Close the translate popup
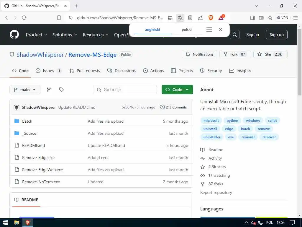Viewport: 302px width, 227px height. click(221, 30)
